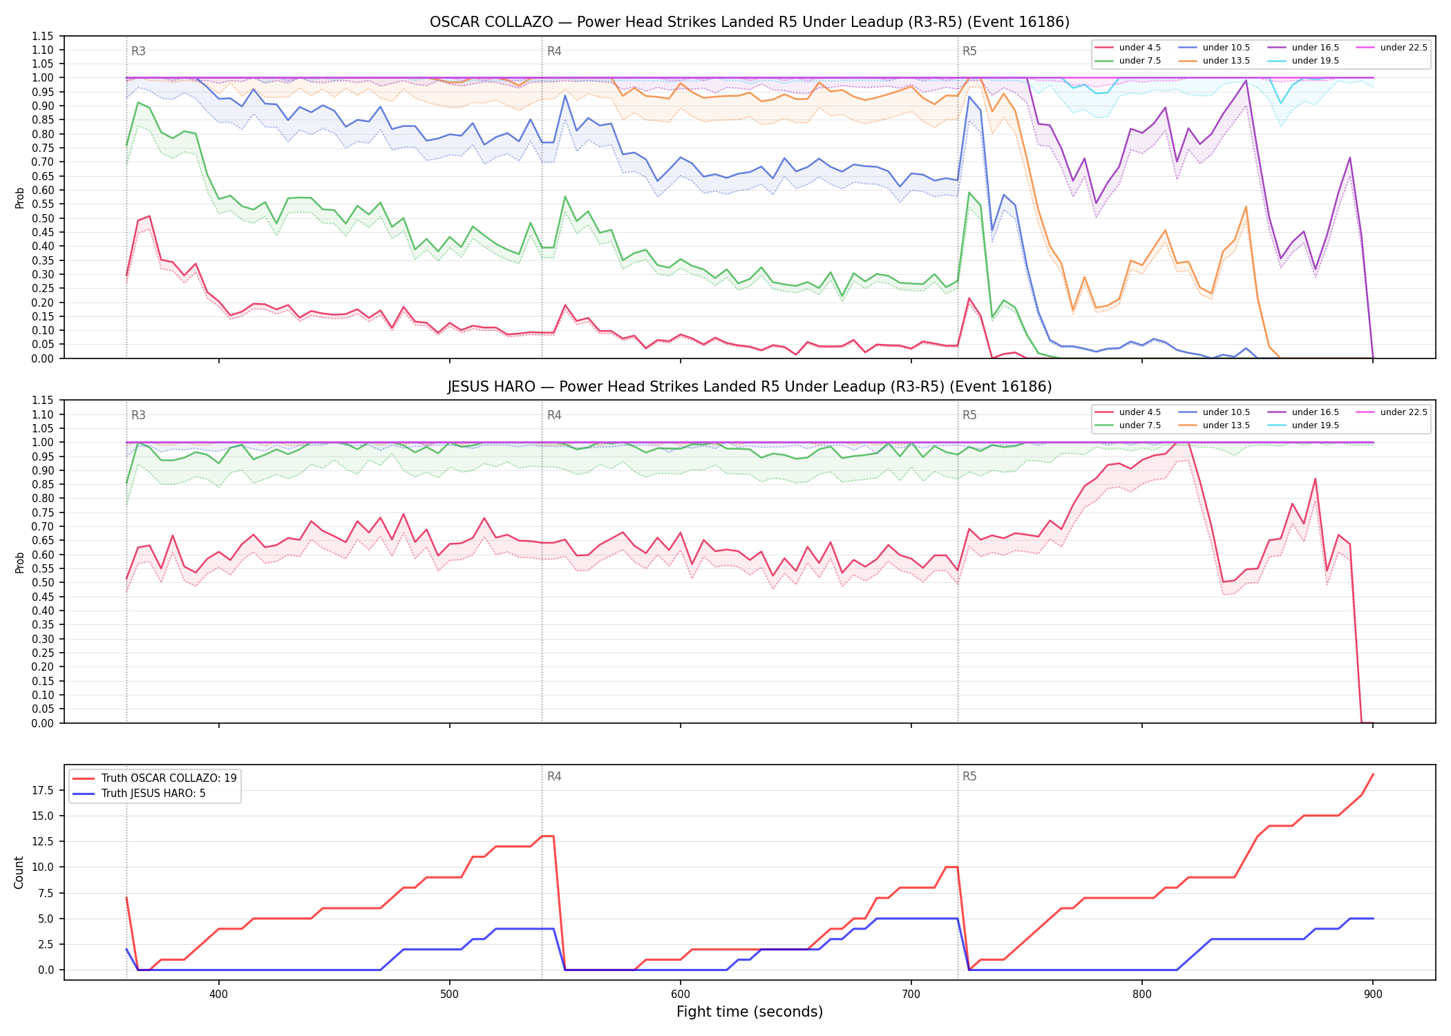Image resolution: width=1451 pixels, height=1036 pixels.
Task: Click the 'Count' y-axis label
Action: (19, 872)
